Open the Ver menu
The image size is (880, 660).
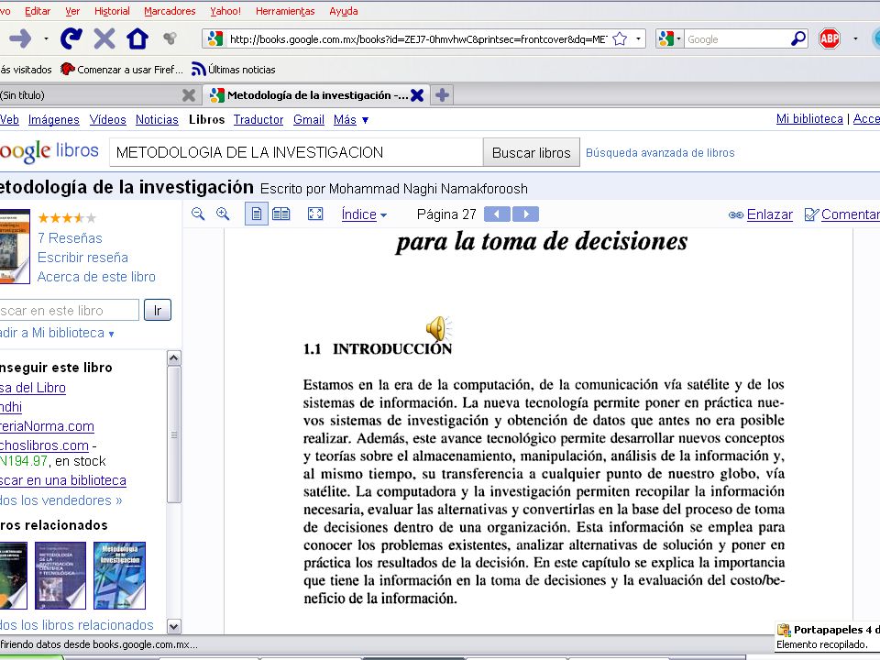(72, 11)
